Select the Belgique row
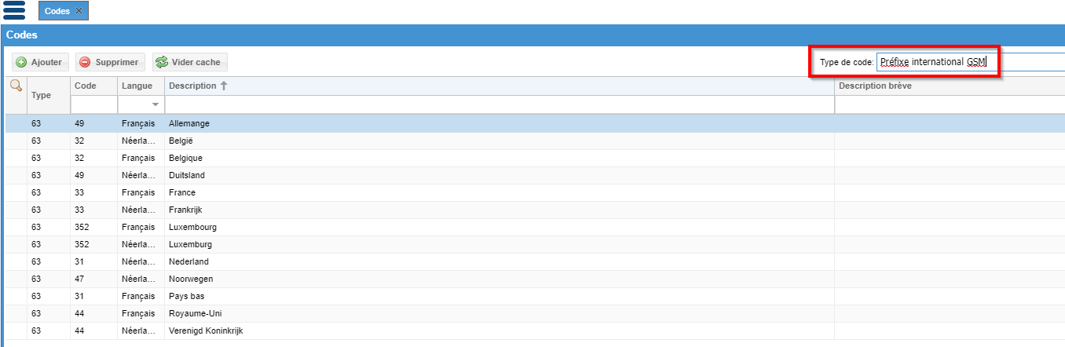The width and height of the screenshot is (1065, 347). point(535,158)
